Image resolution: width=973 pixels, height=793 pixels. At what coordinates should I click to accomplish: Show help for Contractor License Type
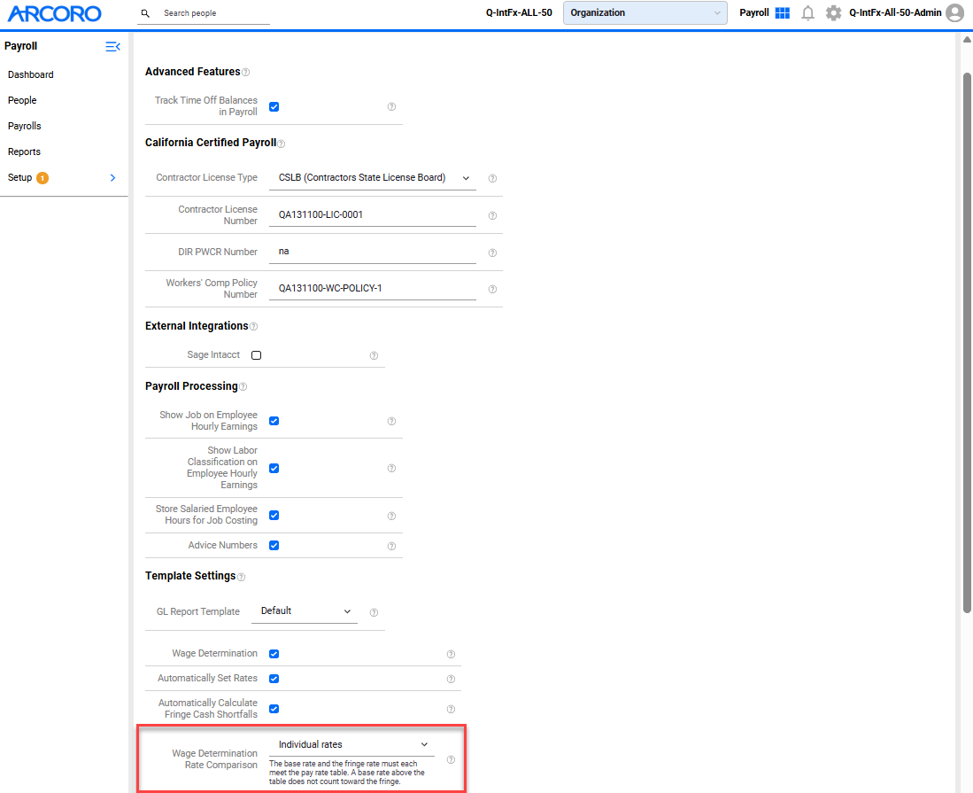pyautogui.click(x=492, y=178)
